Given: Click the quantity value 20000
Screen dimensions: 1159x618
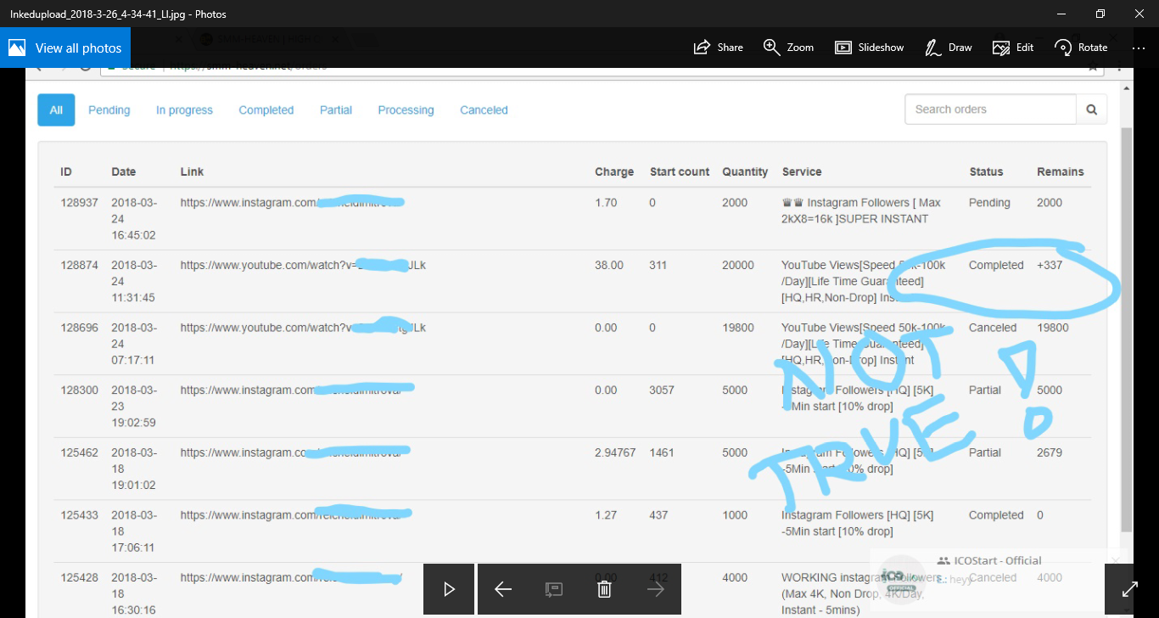Looking at the screenshot, I should [x=738, y=266].
